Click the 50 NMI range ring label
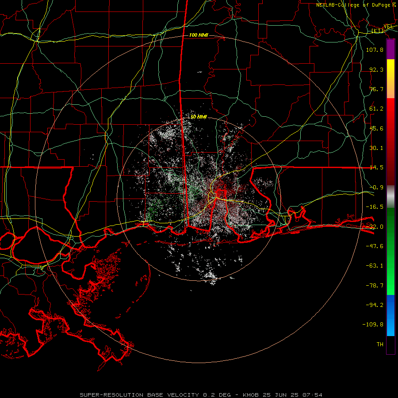The image size is (398, 398). click(x=199, y=117)
